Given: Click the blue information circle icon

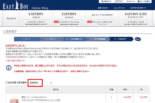Looking at the screenshot, I should 8,68.
